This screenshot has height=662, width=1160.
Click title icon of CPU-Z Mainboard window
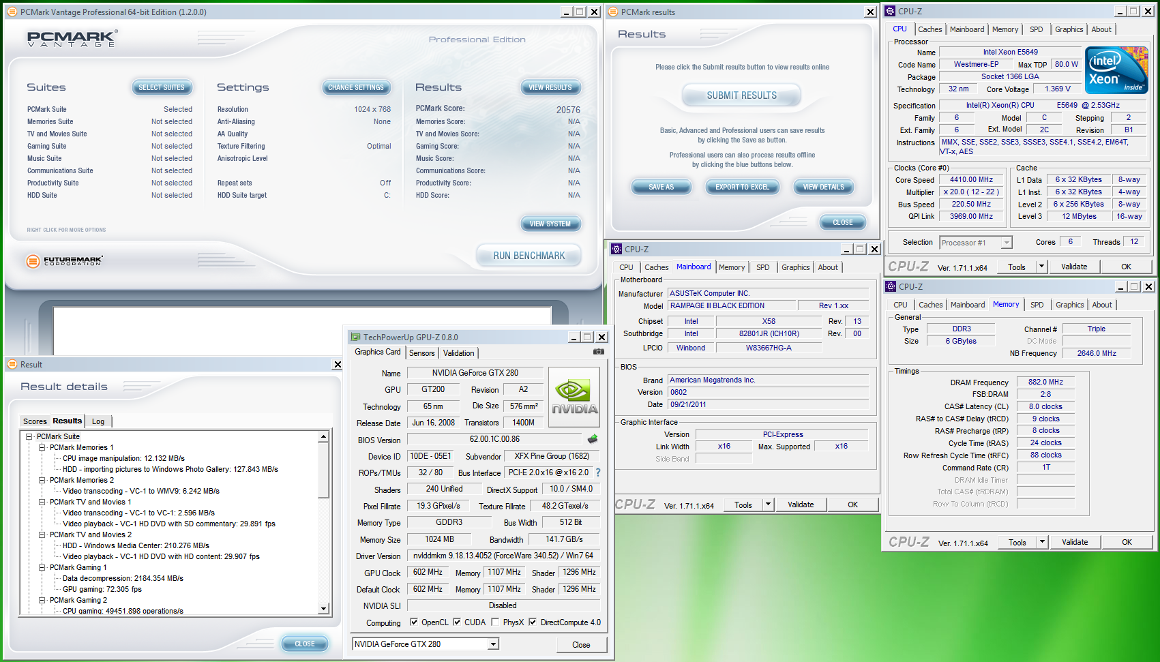tap(616, 249)
